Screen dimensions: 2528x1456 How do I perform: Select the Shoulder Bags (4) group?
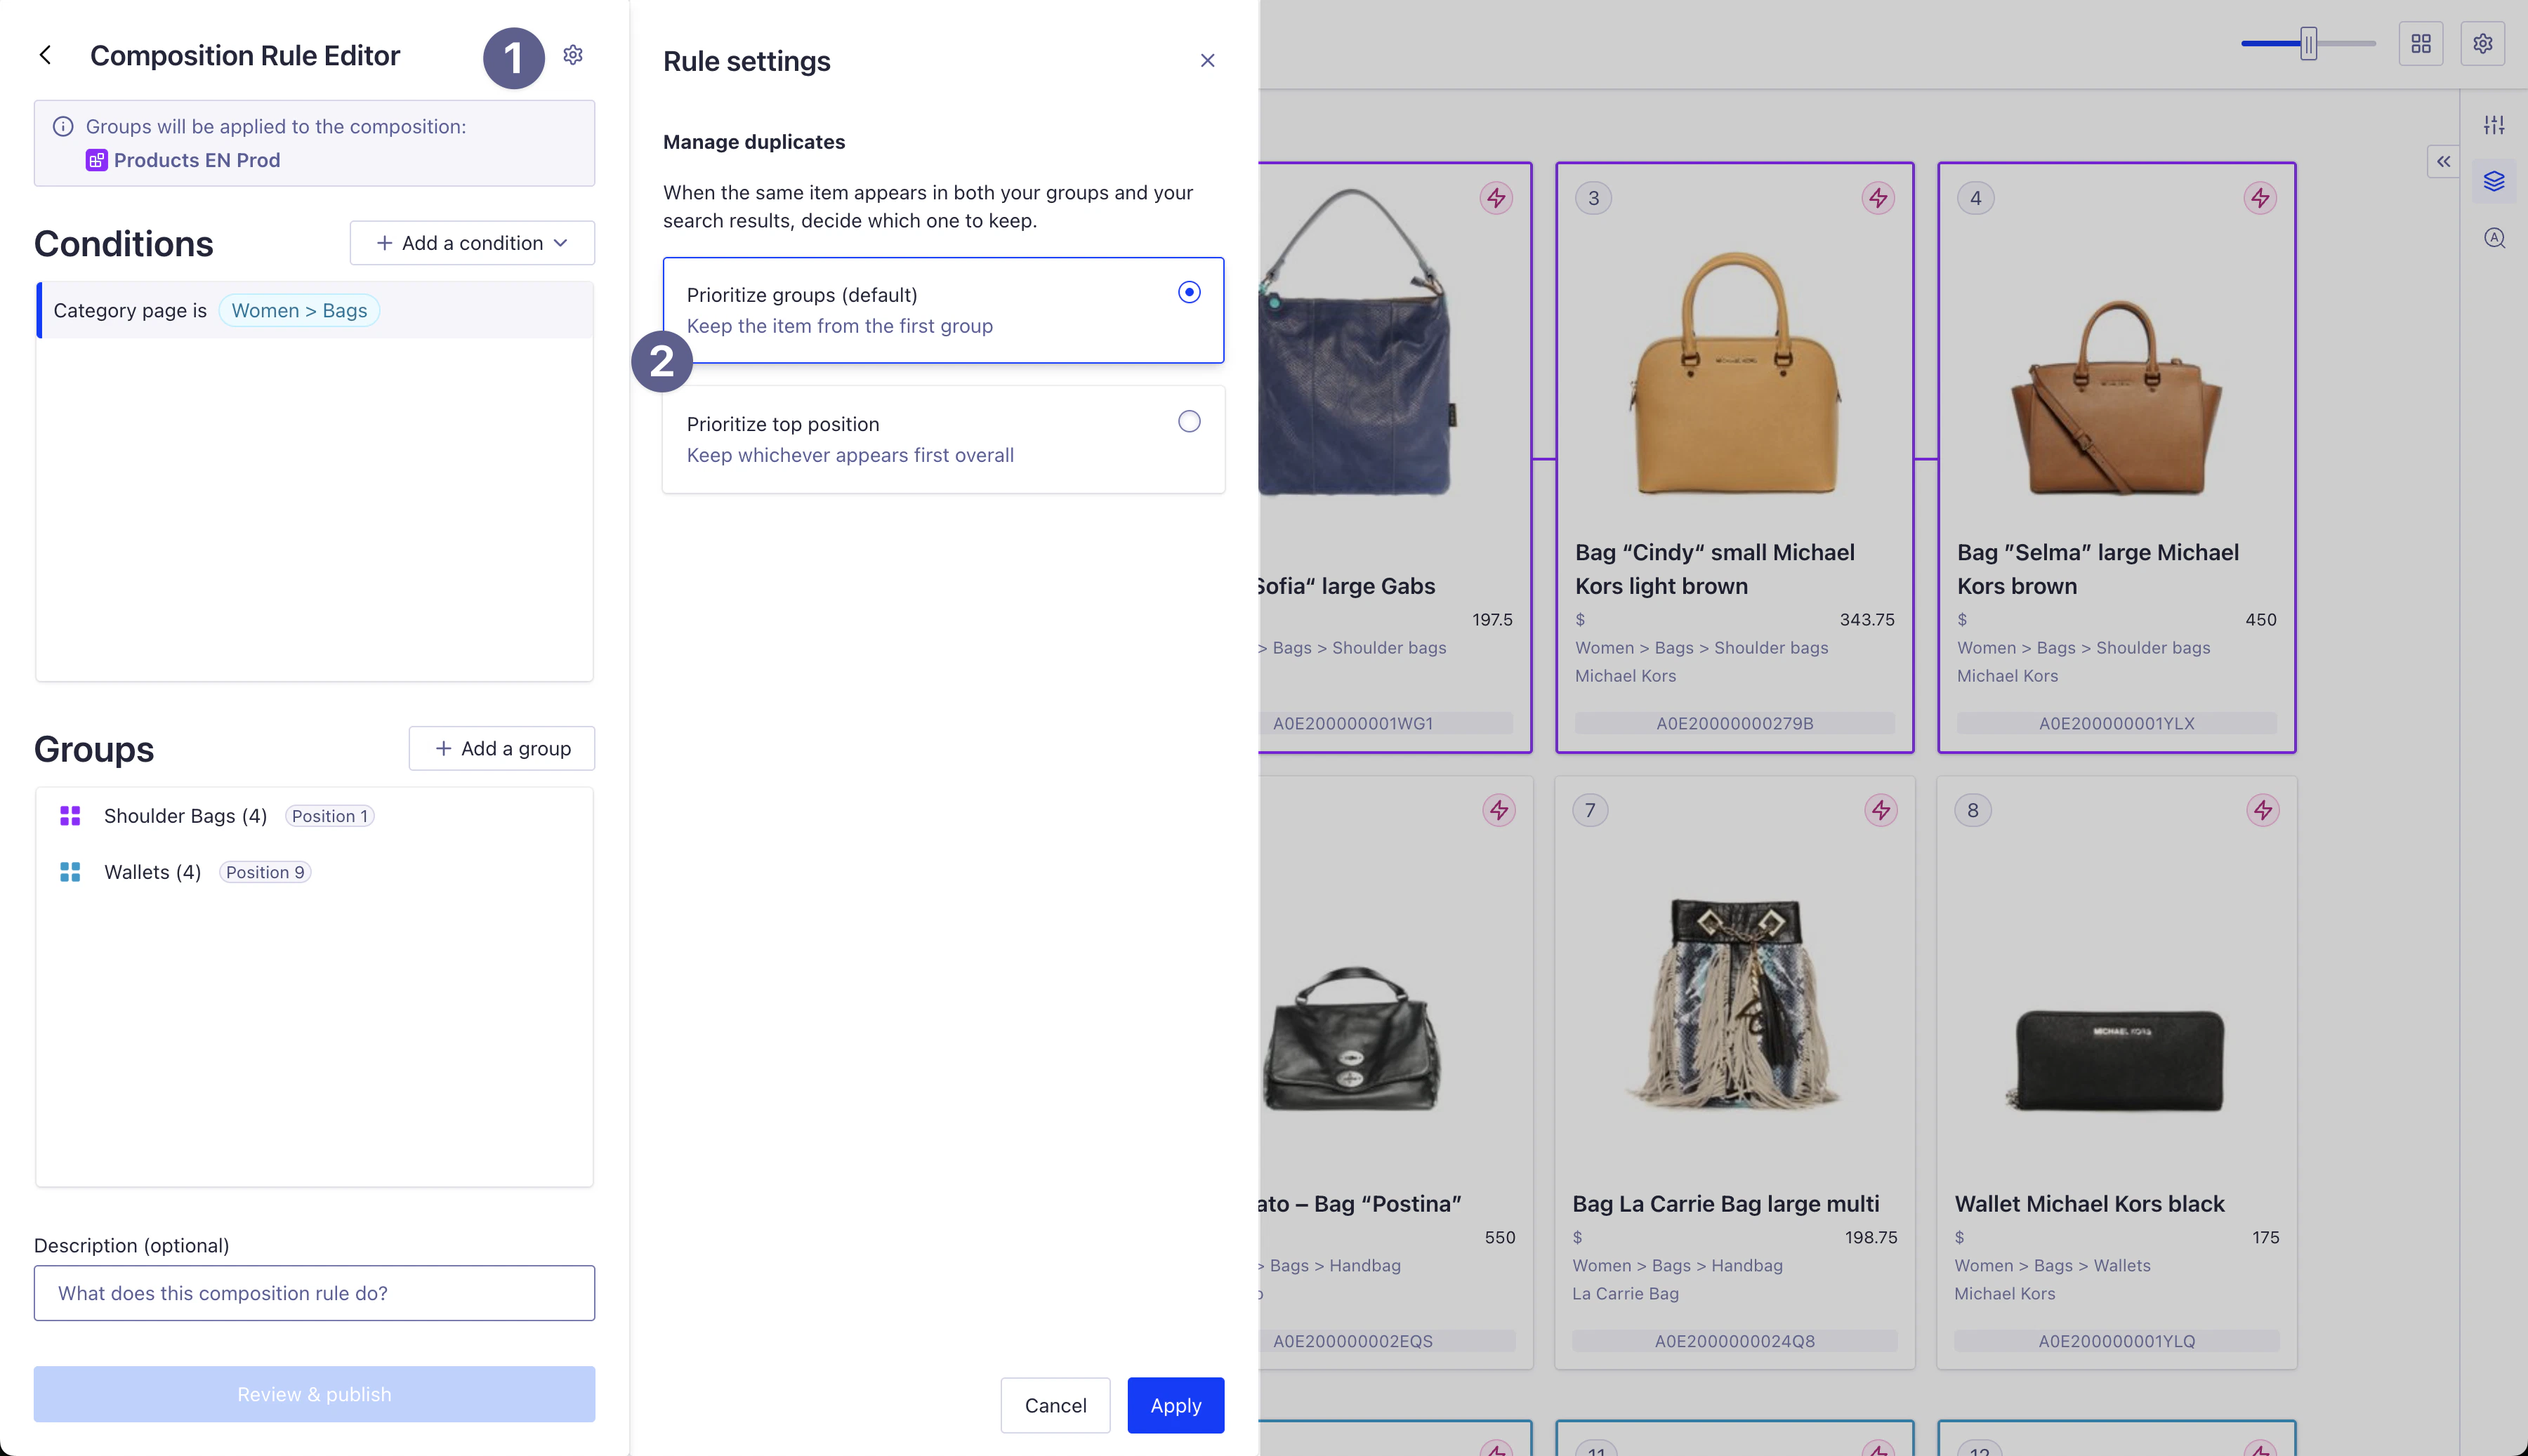click(x=185, y=816)
